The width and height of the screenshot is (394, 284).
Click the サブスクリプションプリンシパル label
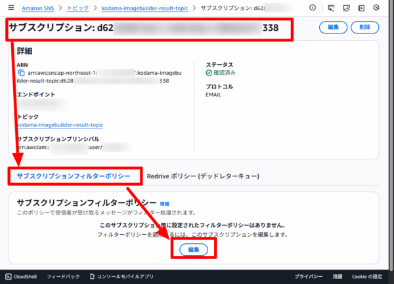(58, 139)
